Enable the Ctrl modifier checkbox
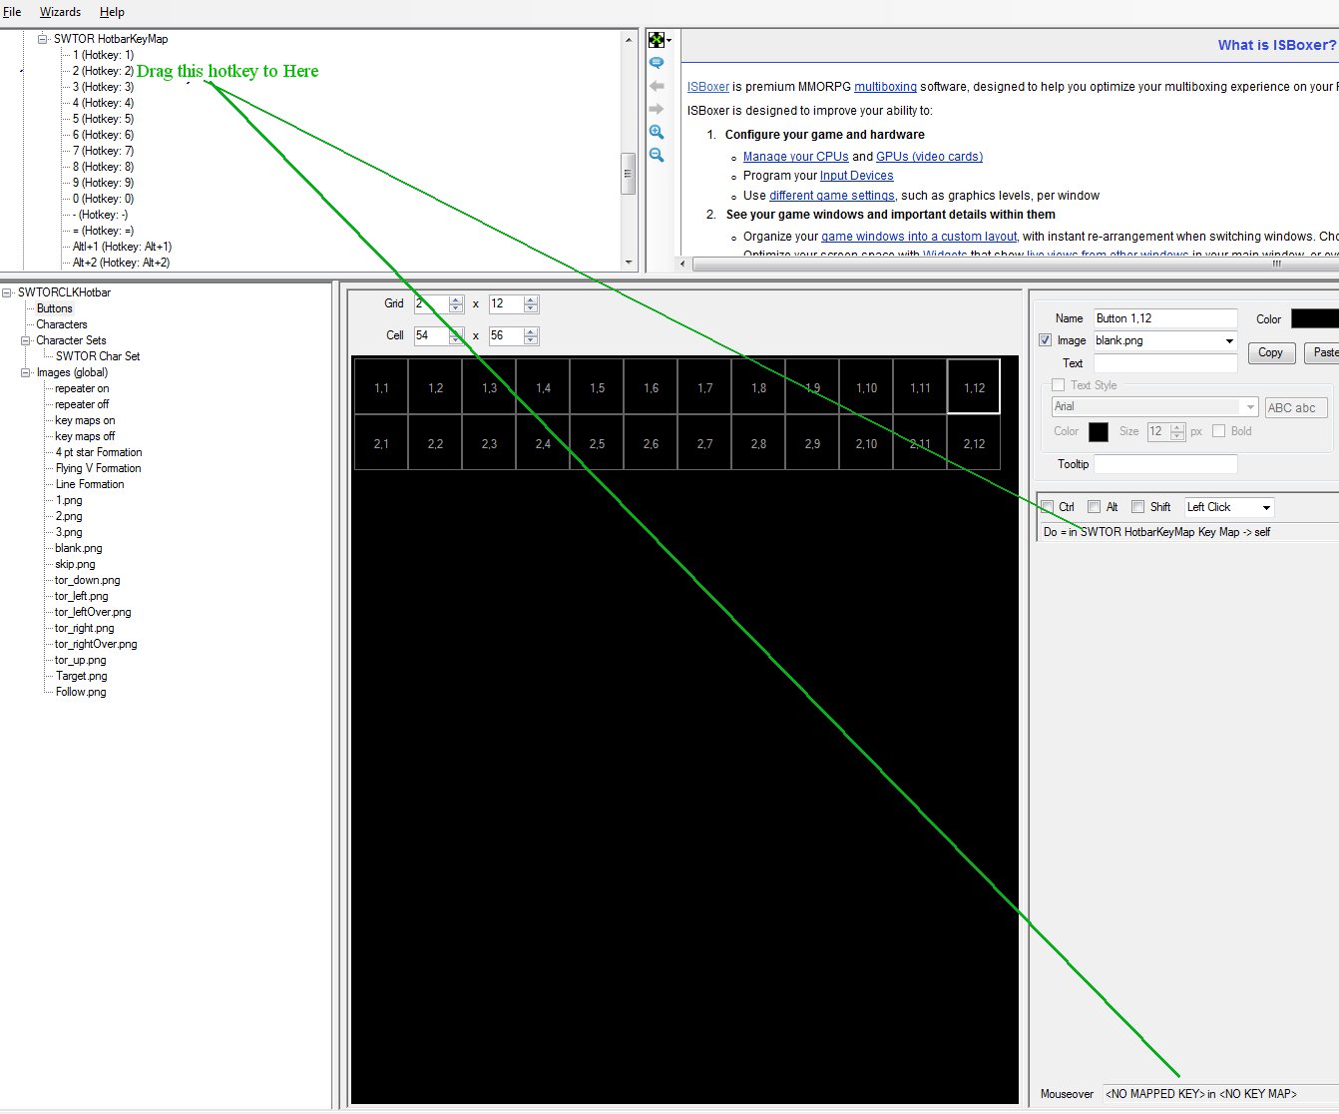This screenshot has height=1114, width=1339. coord(1048,507)
